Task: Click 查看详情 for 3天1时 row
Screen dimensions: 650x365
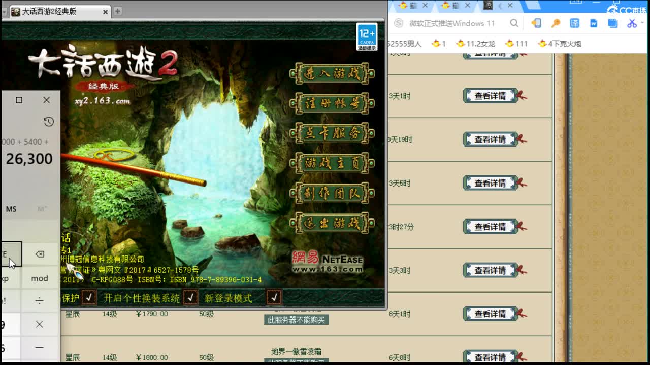Action: (491, 96)
